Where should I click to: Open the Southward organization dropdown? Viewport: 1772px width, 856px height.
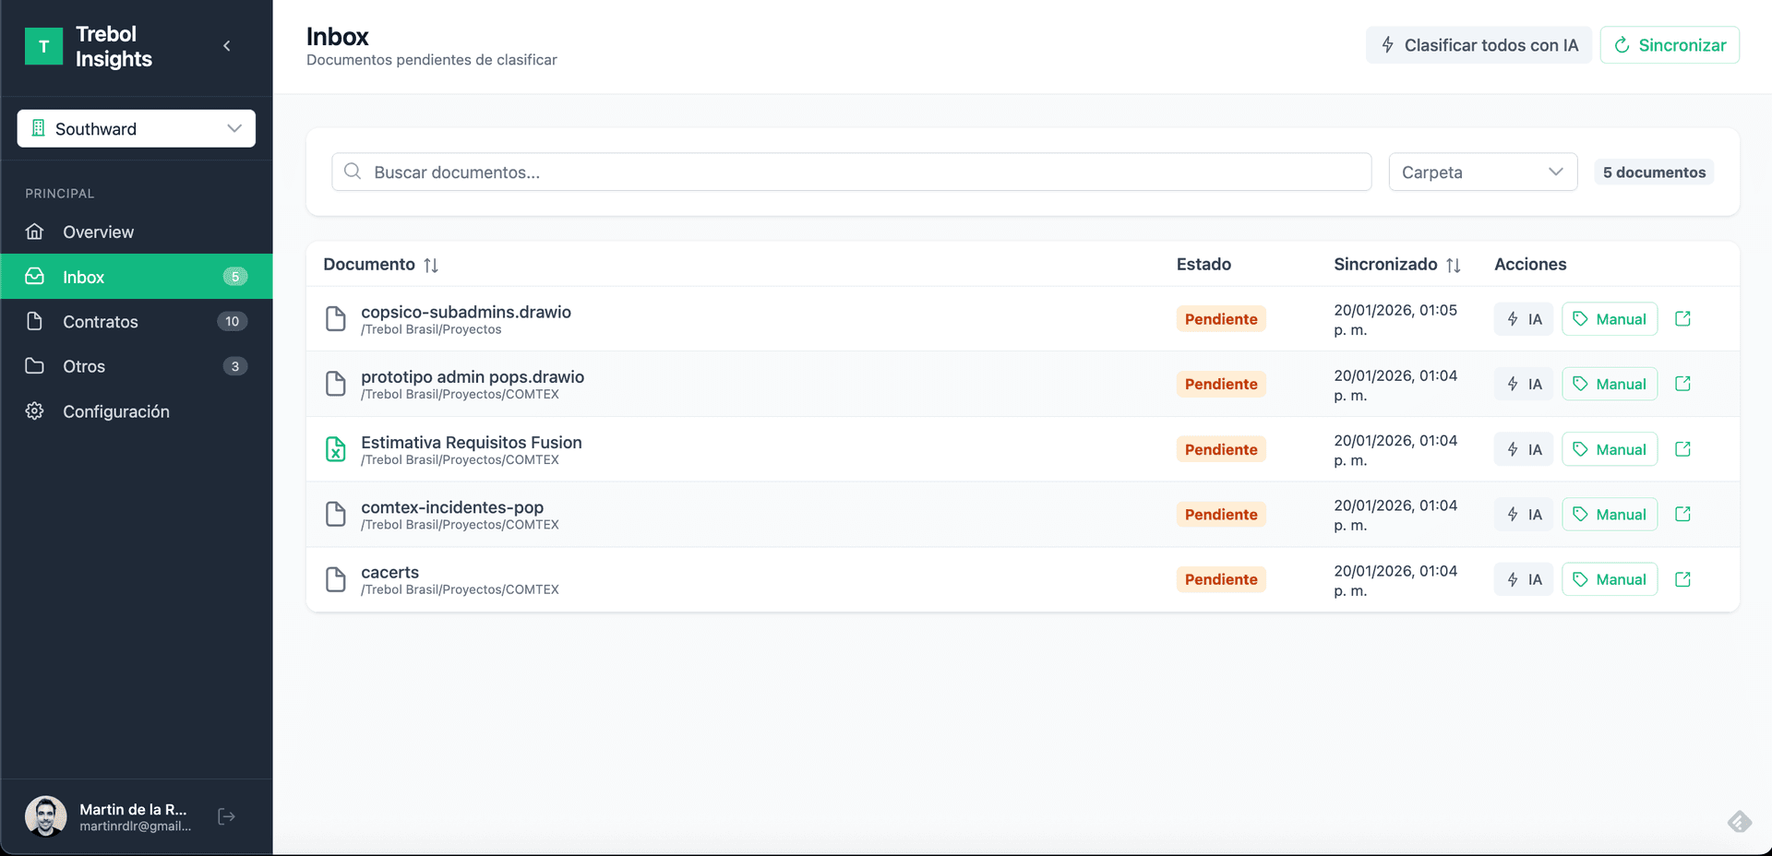tap(137, 129)
